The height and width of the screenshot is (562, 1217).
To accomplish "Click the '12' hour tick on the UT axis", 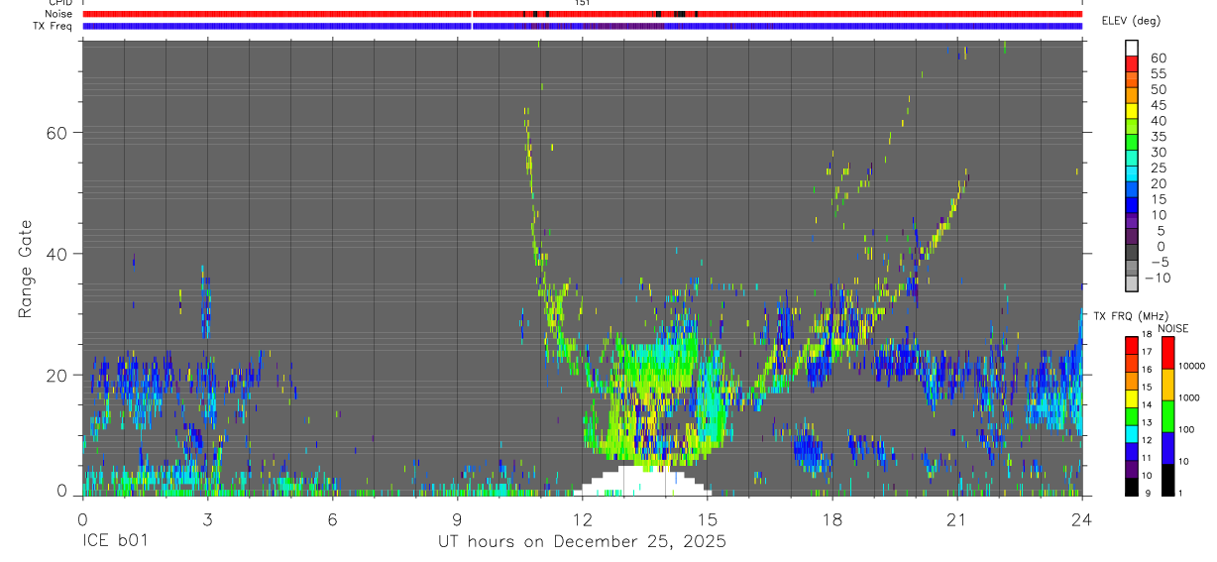I will click(x=582, y=517).
